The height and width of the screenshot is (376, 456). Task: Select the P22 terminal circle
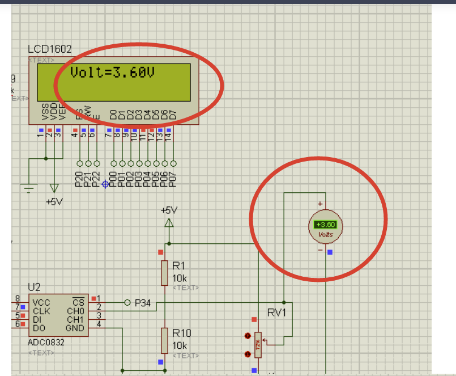pos(97,164)
